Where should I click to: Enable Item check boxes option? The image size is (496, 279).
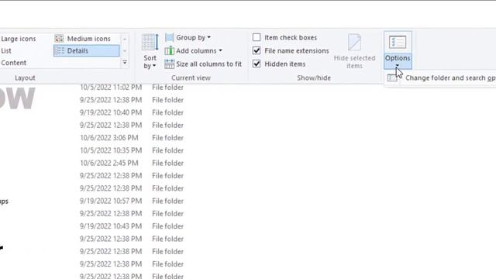(x=257, y=37)
